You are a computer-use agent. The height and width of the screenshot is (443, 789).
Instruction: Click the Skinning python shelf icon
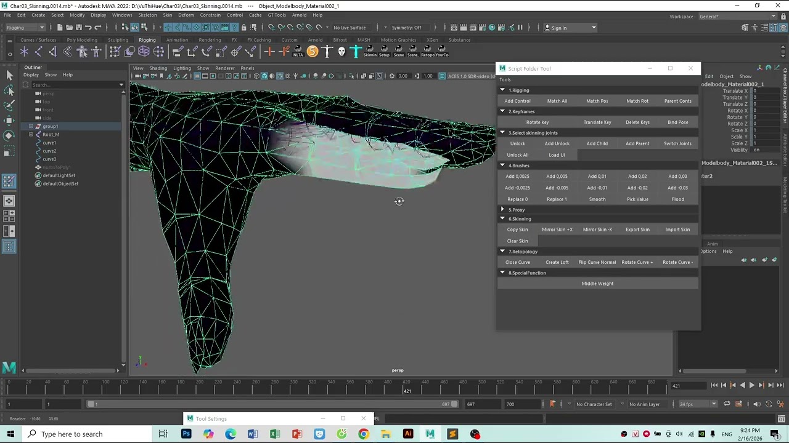pyautogui.click(x=370, y=52)
